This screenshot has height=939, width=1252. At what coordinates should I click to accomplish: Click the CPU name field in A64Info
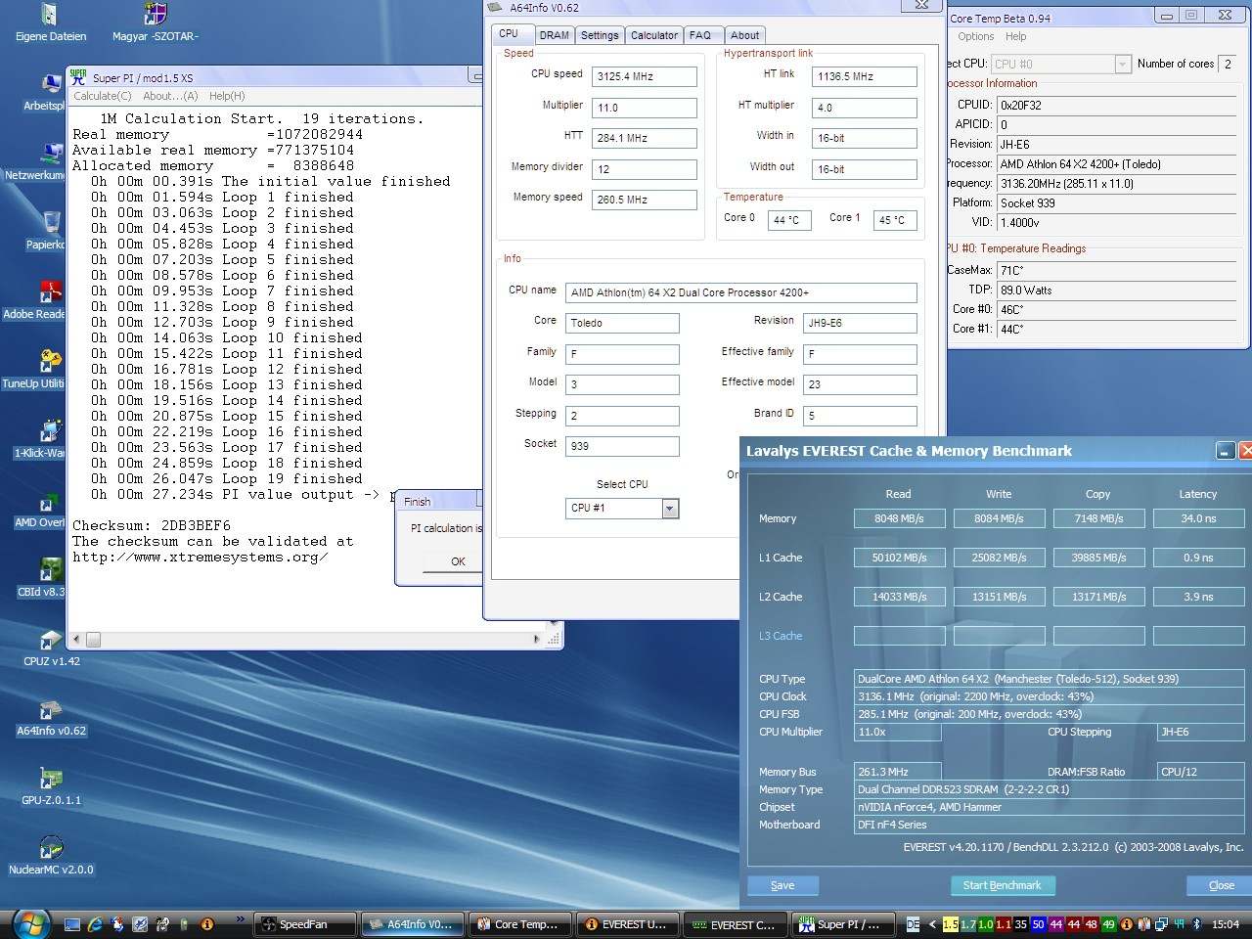click(741, 292)
